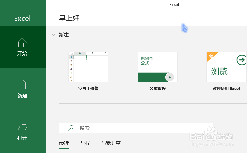Switch to the 最近 tab

pyautogui.click(x=64, y=143)
